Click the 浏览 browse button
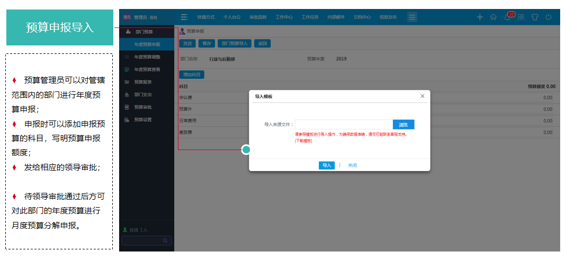The width and height of the screenshot is (566, 261). tap(403, 125)
